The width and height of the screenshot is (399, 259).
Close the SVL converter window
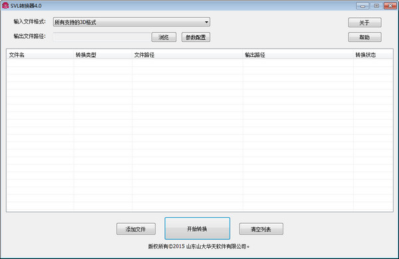[x=390, y=5]
